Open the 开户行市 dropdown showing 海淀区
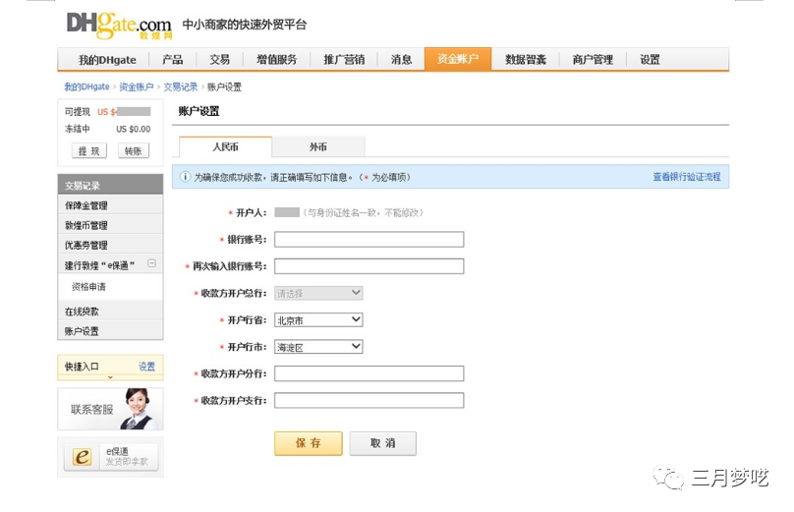The height and width of the screenshot is (512, 794). pos(318,347)
